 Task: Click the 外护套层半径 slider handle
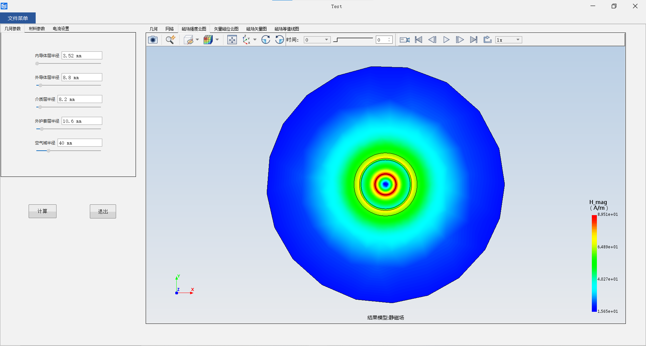tap(42, 129)
